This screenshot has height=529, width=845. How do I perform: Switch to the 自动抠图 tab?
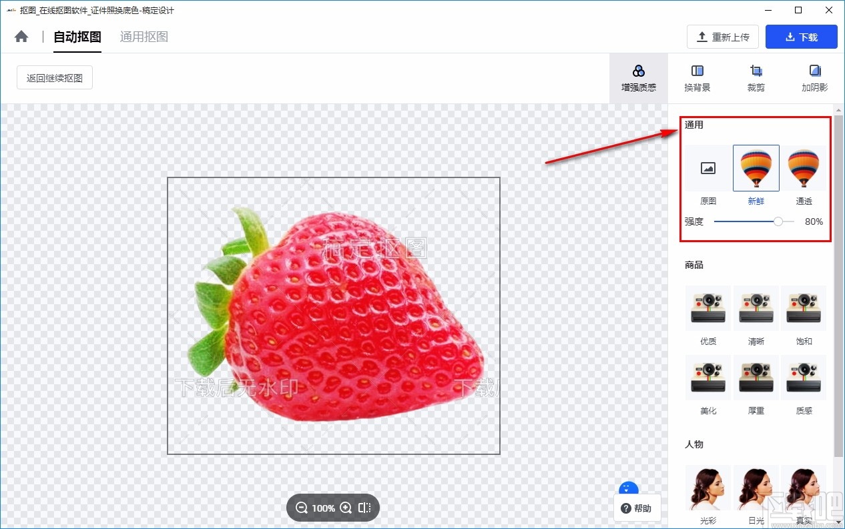coord(77,37)
